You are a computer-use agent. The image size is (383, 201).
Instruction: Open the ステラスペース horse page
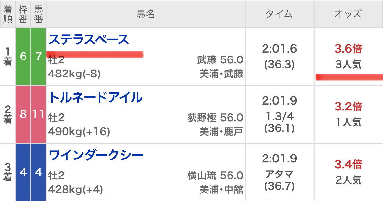click(89, 40)
